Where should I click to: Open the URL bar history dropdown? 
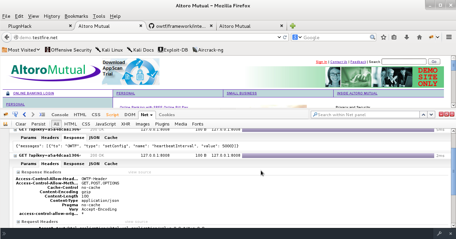pos(279,37)
